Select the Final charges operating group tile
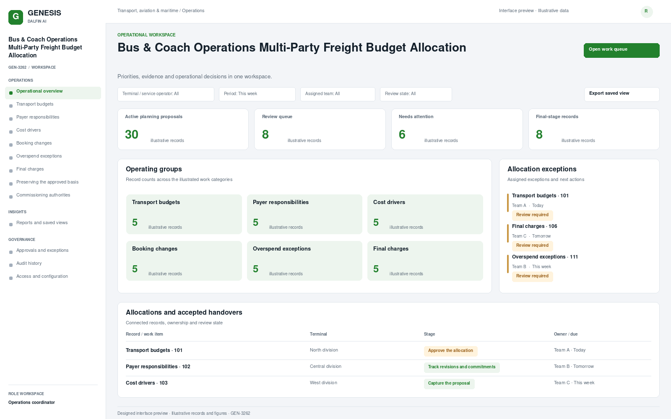671x419 pixels. (425, 261)
